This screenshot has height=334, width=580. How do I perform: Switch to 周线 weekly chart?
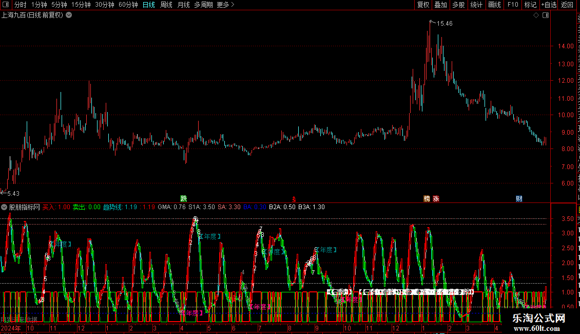(166, 5)
